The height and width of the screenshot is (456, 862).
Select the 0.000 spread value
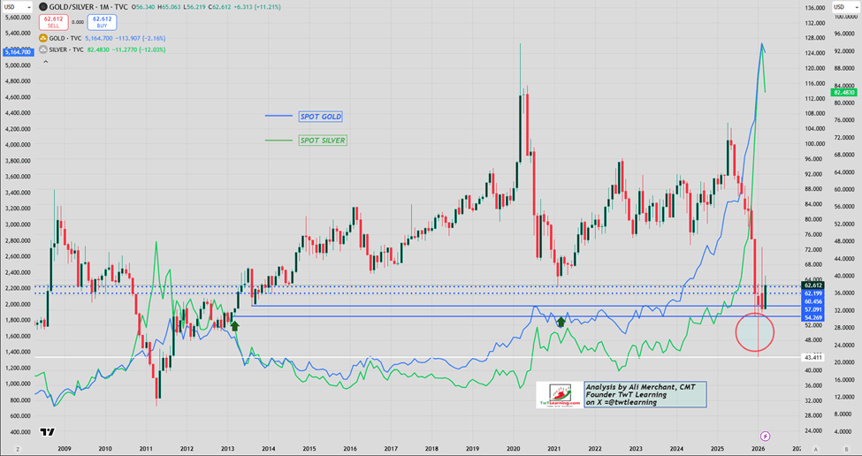(78, 22)
